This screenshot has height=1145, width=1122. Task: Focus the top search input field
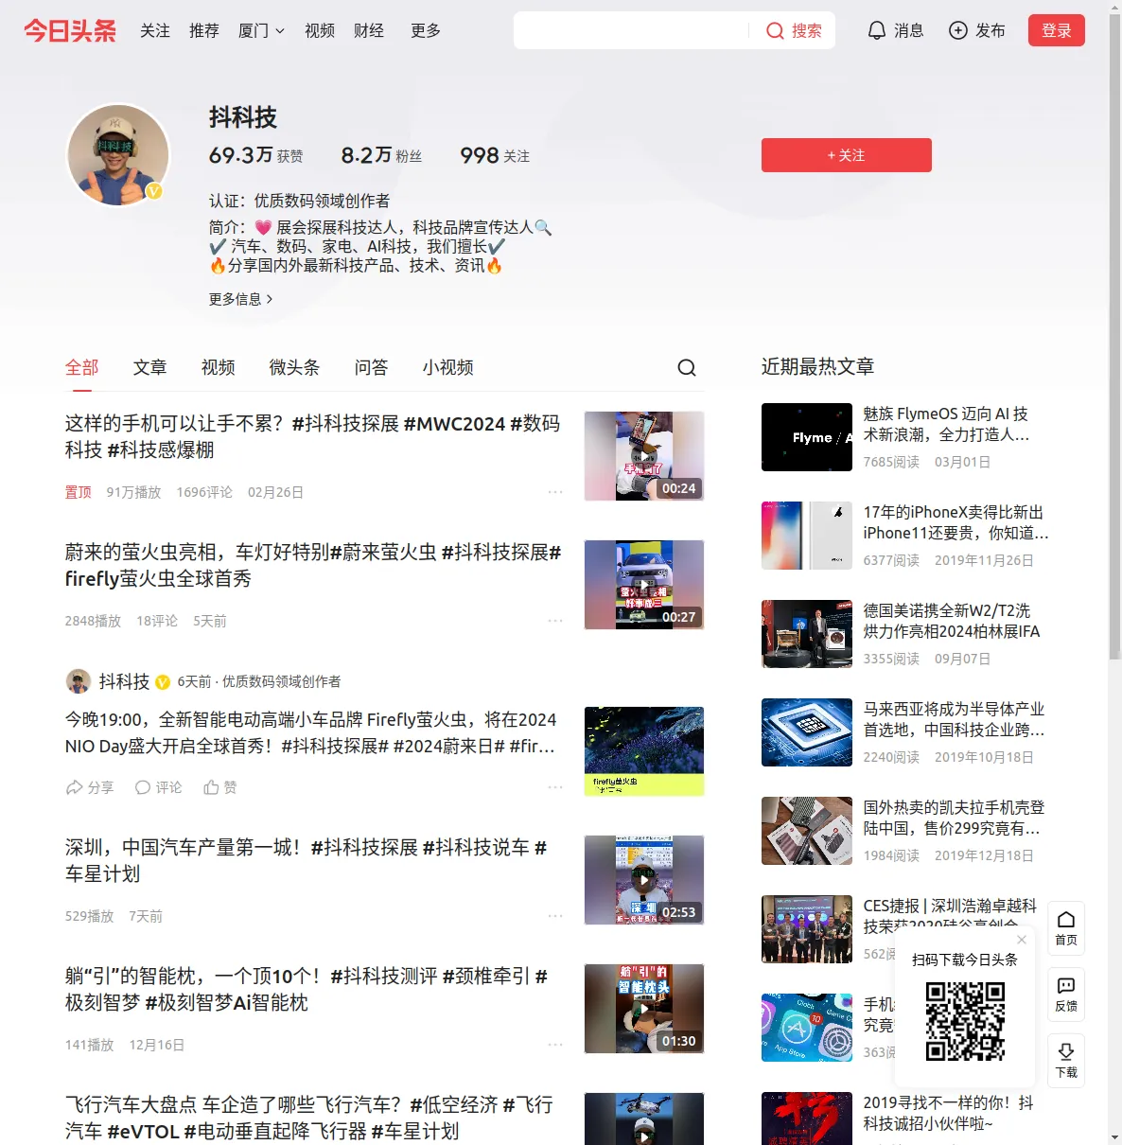631,30
